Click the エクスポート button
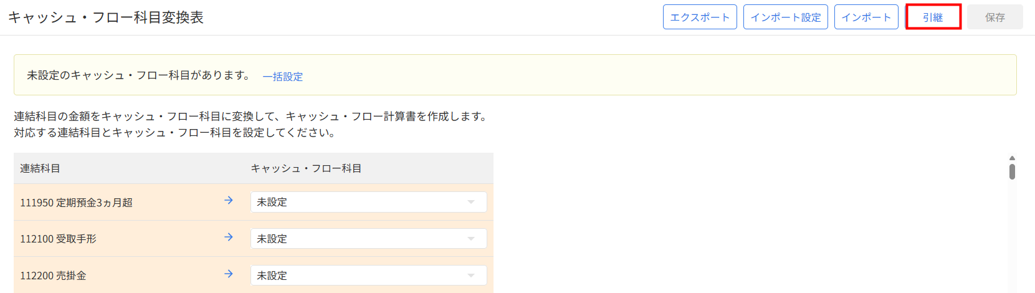Screen dimensions: 1035x293 pyautogui.click(x=700, y=17)
